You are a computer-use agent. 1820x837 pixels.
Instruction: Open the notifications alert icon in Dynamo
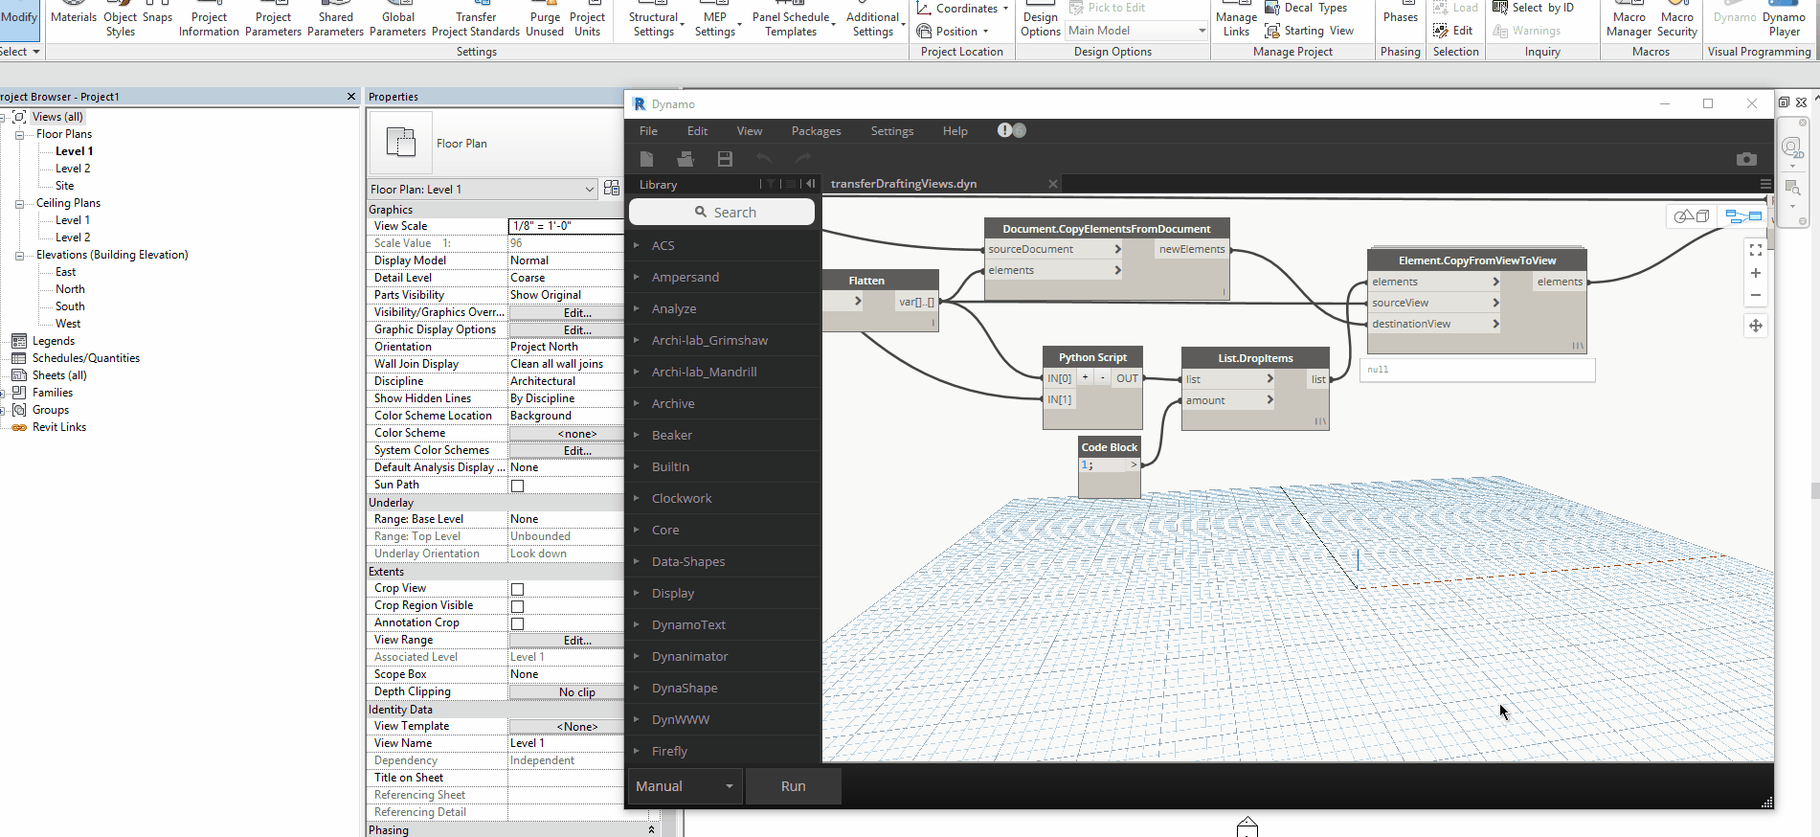[x=1004, y=130]
